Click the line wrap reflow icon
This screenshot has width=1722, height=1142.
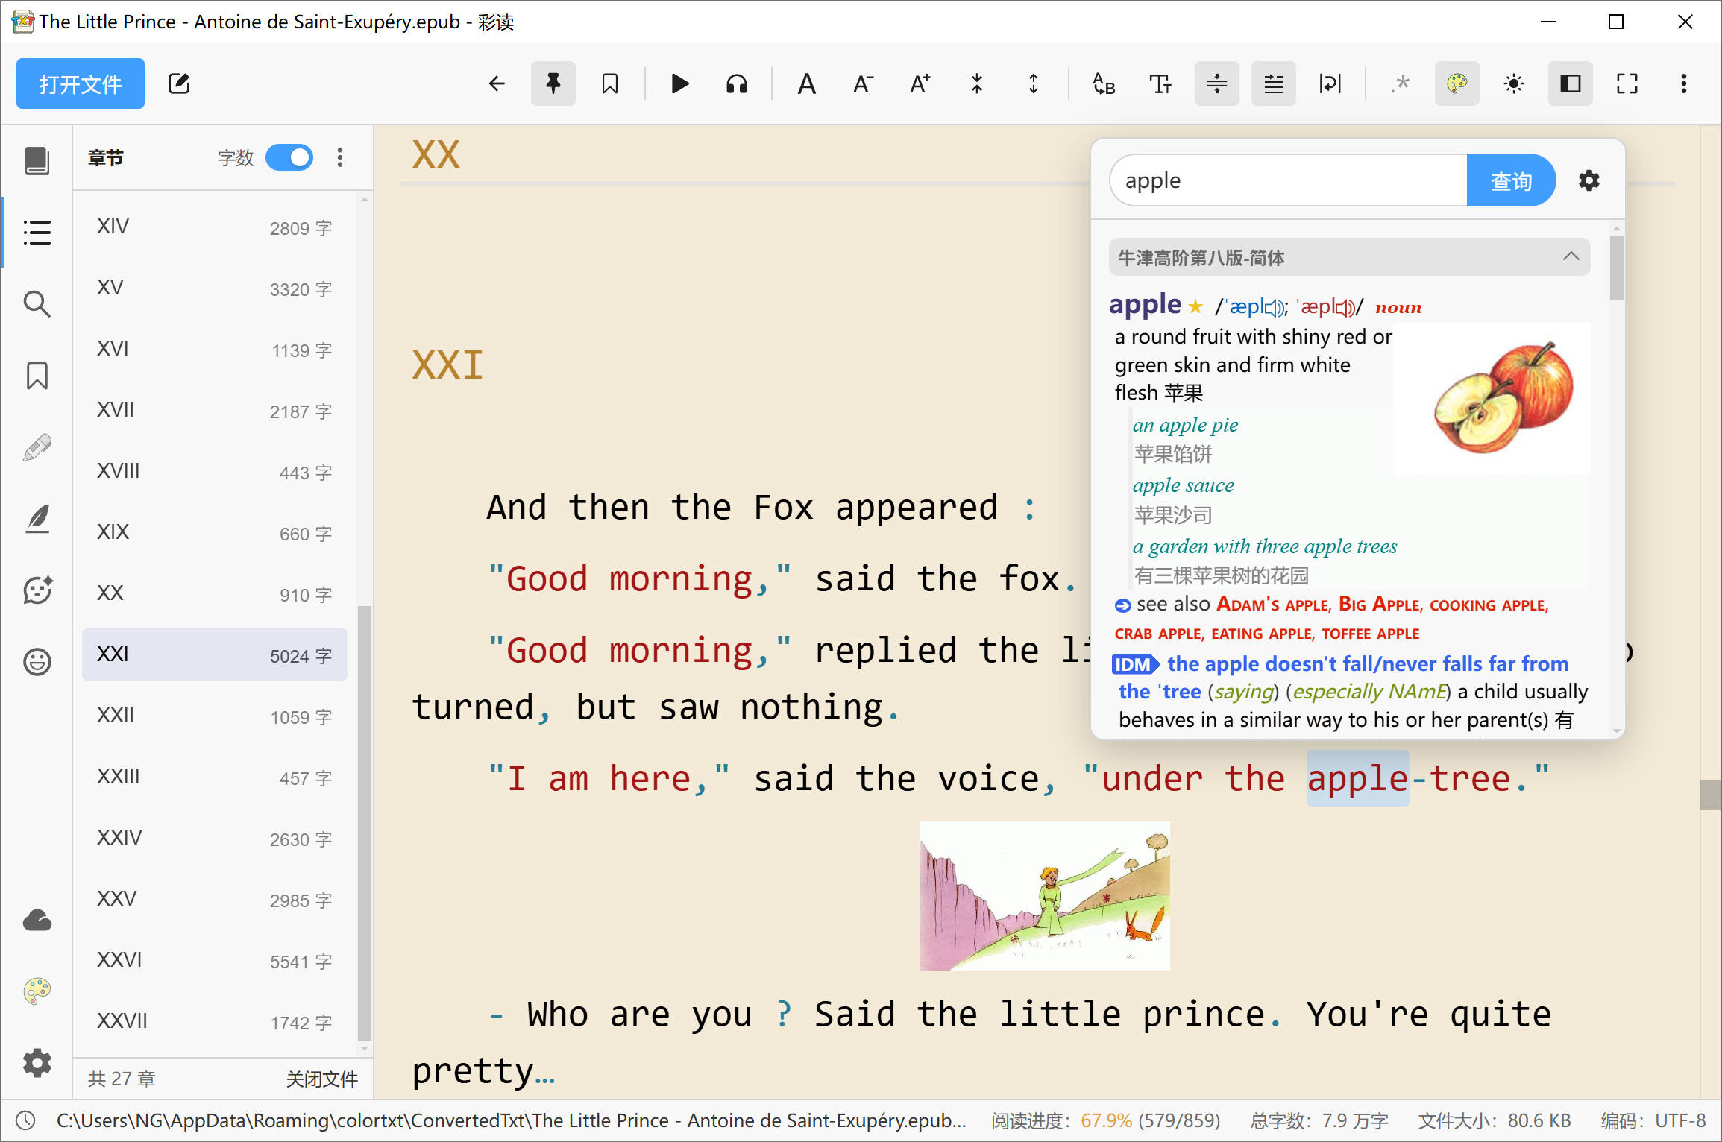(x=1330, y=83)
